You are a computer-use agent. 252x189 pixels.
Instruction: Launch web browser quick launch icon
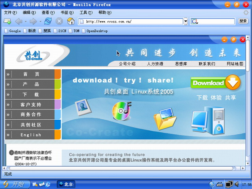coord(48,184)
